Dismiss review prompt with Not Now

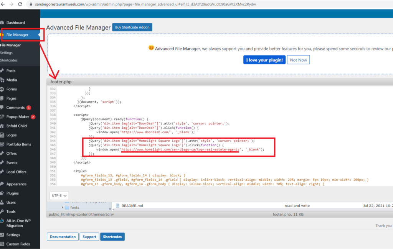pos(298,60)
